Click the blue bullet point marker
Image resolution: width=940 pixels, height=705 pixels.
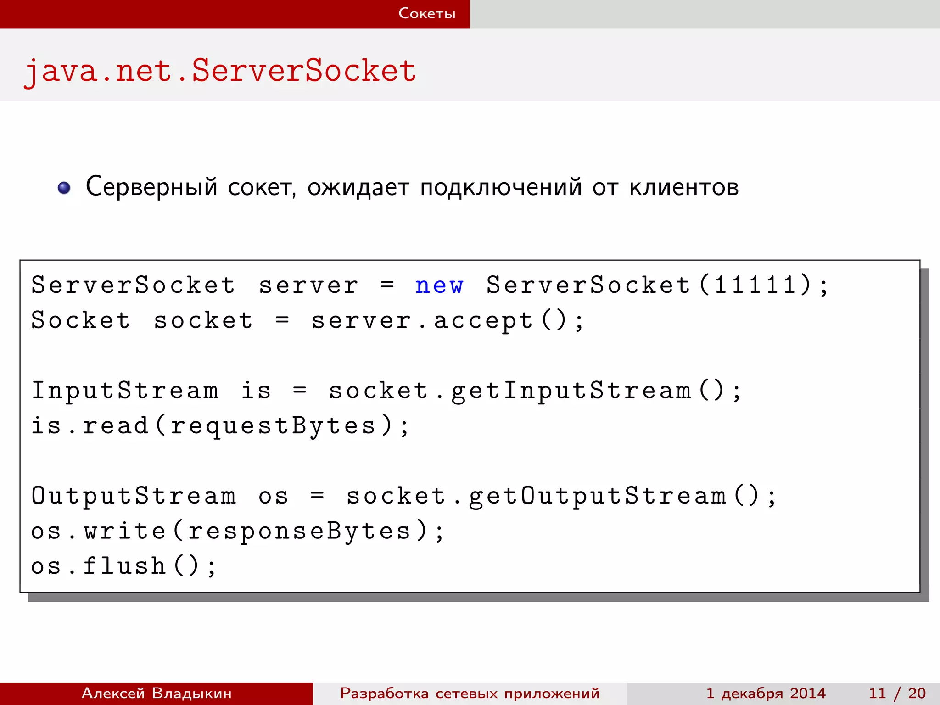[x=64, y=188]
